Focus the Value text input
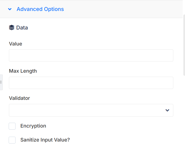Viewport: 185px width, 156px height. [91, 55]
